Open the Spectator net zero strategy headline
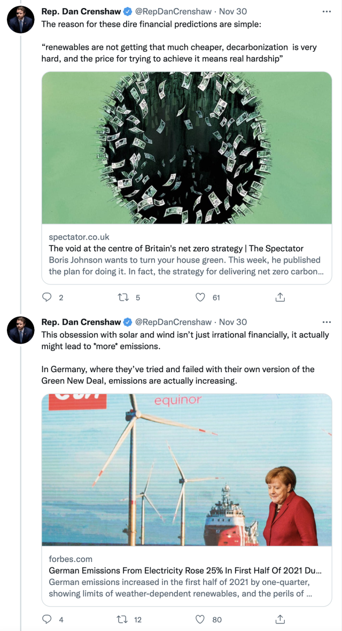This screenshot has width=342, height=631. 176,248
